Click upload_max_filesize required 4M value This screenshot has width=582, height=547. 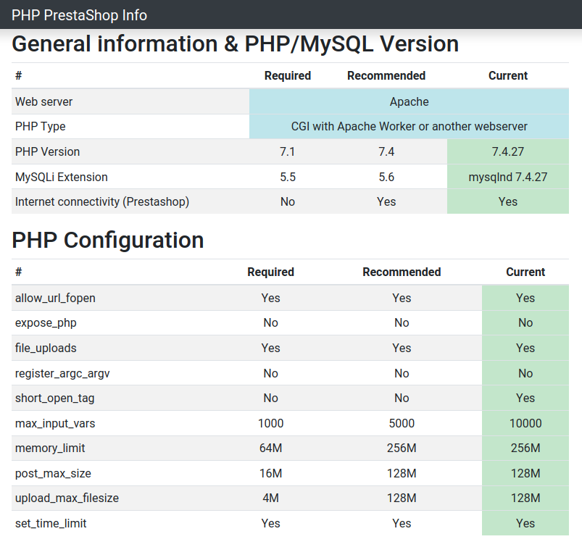[x=270, y=498]
